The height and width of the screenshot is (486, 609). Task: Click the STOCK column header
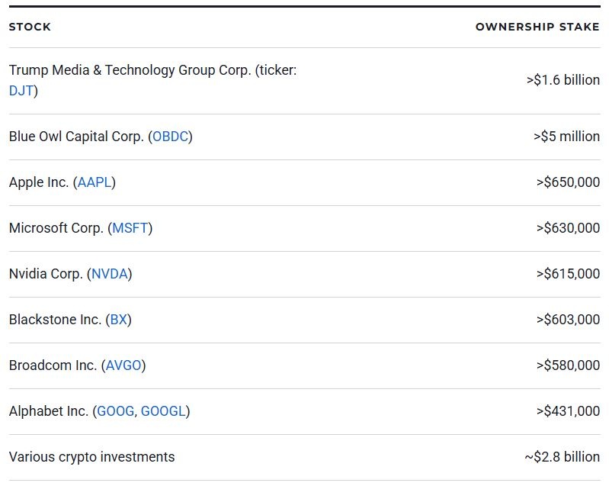30,27
